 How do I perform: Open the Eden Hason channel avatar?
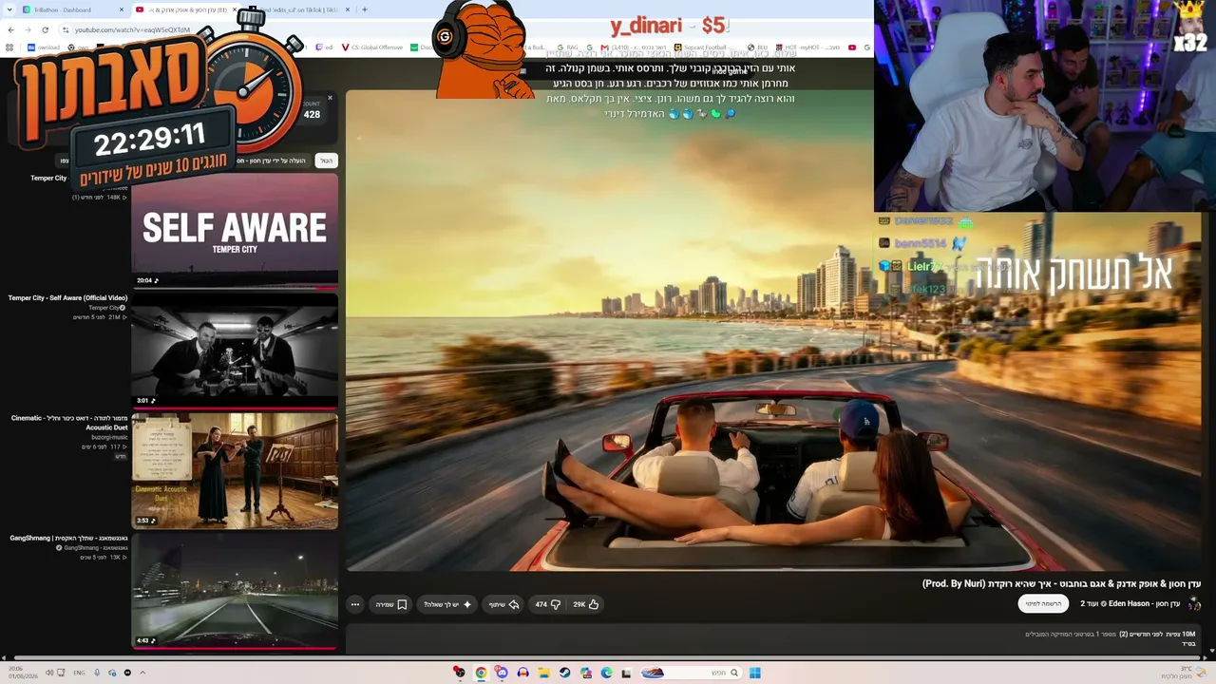[1194, 603]
